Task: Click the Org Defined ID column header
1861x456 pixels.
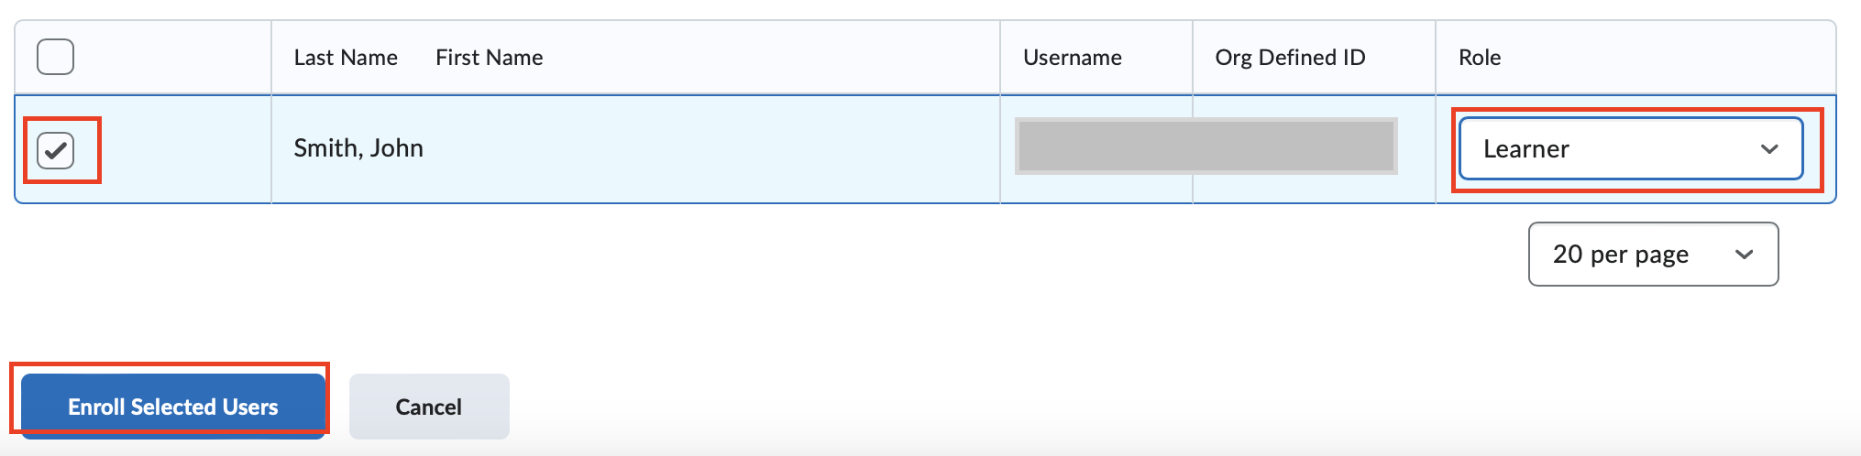Action: pos(1290,58)
